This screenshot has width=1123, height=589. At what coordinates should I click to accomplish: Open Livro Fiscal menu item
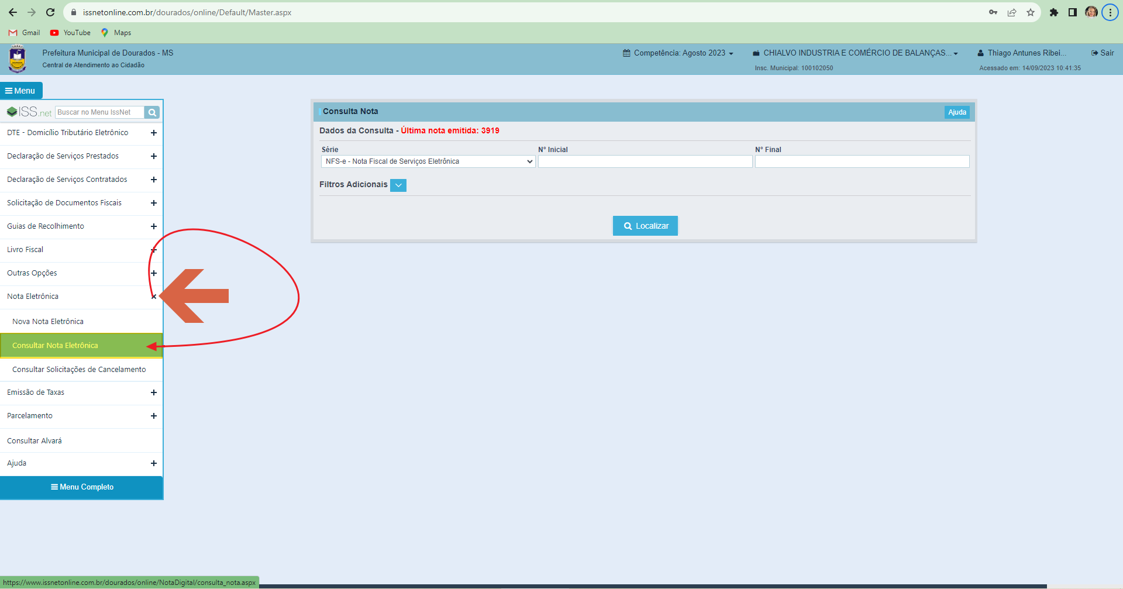pyautogui.click(x=81, y=250)
